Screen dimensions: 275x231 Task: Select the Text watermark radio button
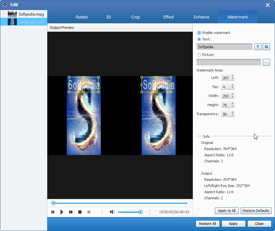click(x=199, y=39)
